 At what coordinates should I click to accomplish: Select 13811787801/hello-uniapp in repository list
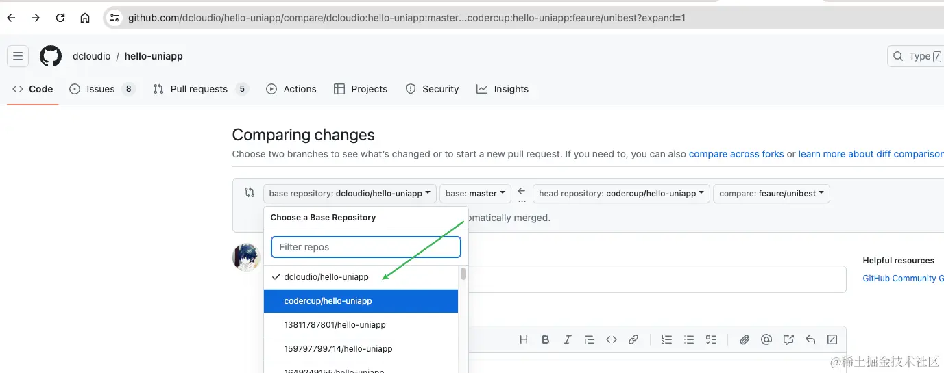coord(361,325)
